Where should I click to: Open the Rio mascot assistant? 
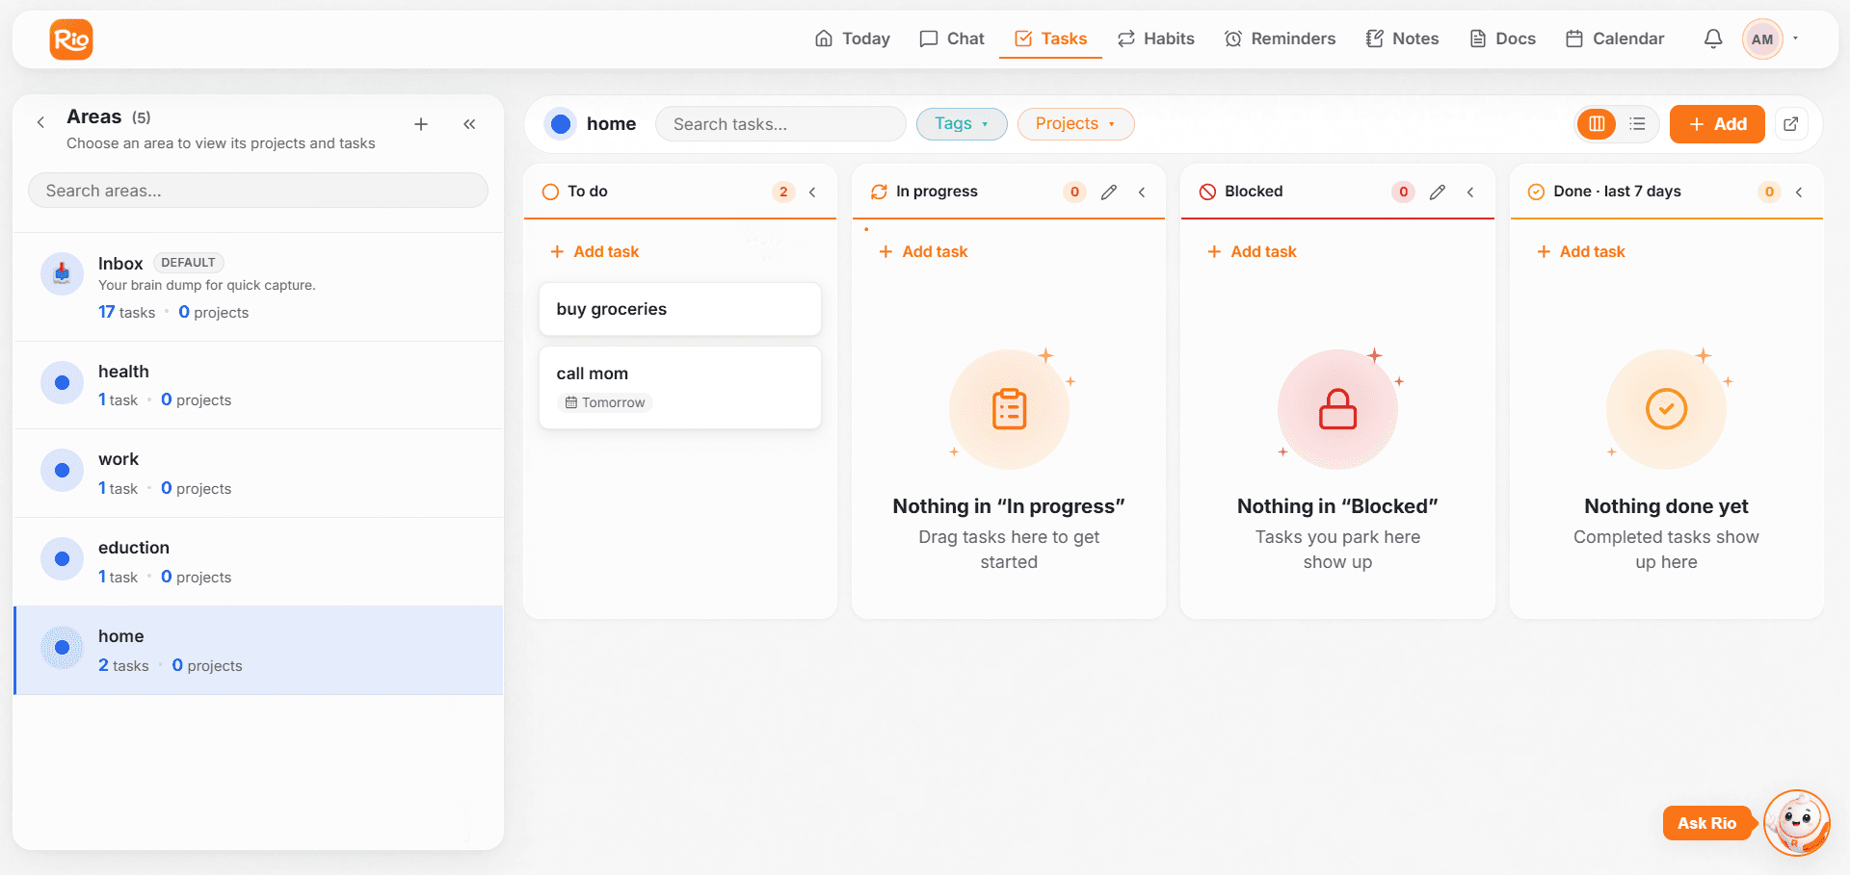[x=1797, y=822]
